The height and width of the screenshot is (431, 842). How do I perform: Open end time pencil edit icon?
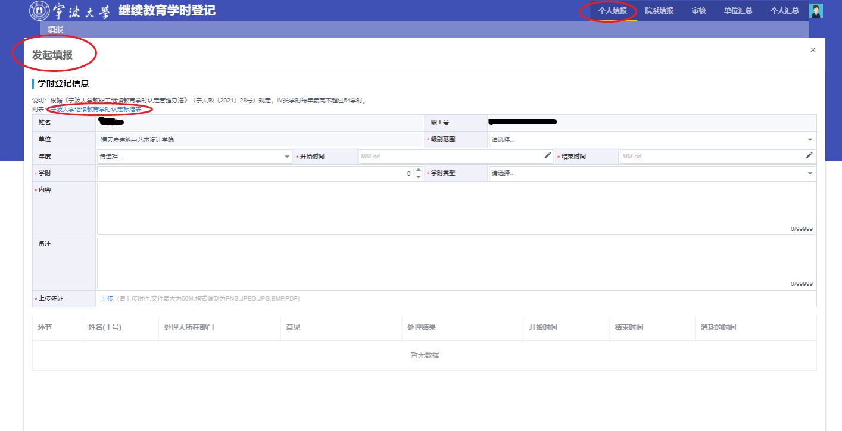click(809, 155)
